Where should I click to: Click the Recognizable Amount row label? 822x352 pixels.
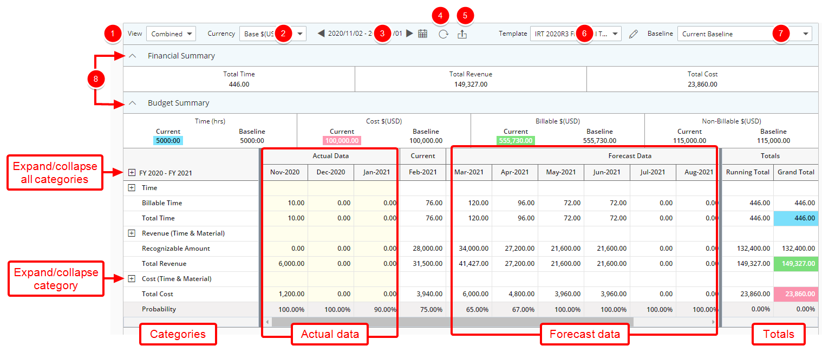click(176, 249)
